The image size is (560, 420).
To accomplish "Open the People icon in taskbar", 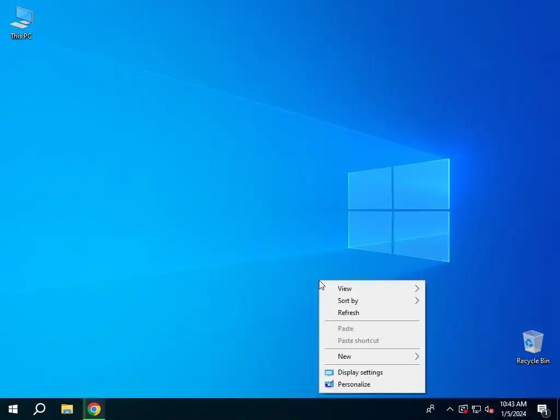I will [430, 409].
